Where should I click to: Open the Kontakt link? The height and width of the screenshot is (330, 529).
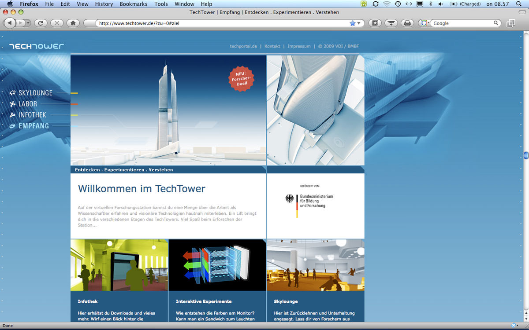click(272, 46)
